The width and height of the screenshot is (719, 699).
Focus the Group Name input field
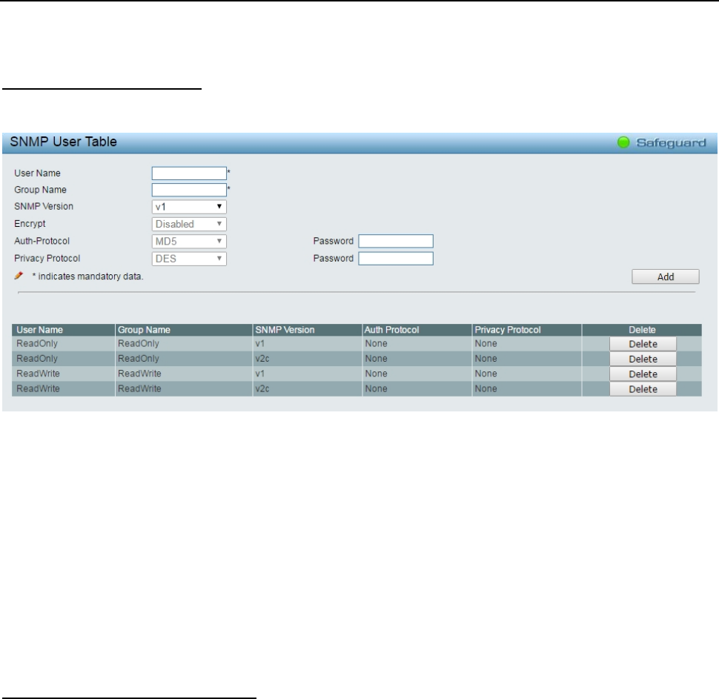click(x=189, y=190)
